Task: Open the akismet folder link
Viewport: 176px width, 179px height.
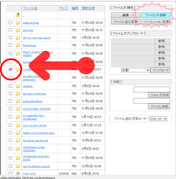Action: (28, 30)
